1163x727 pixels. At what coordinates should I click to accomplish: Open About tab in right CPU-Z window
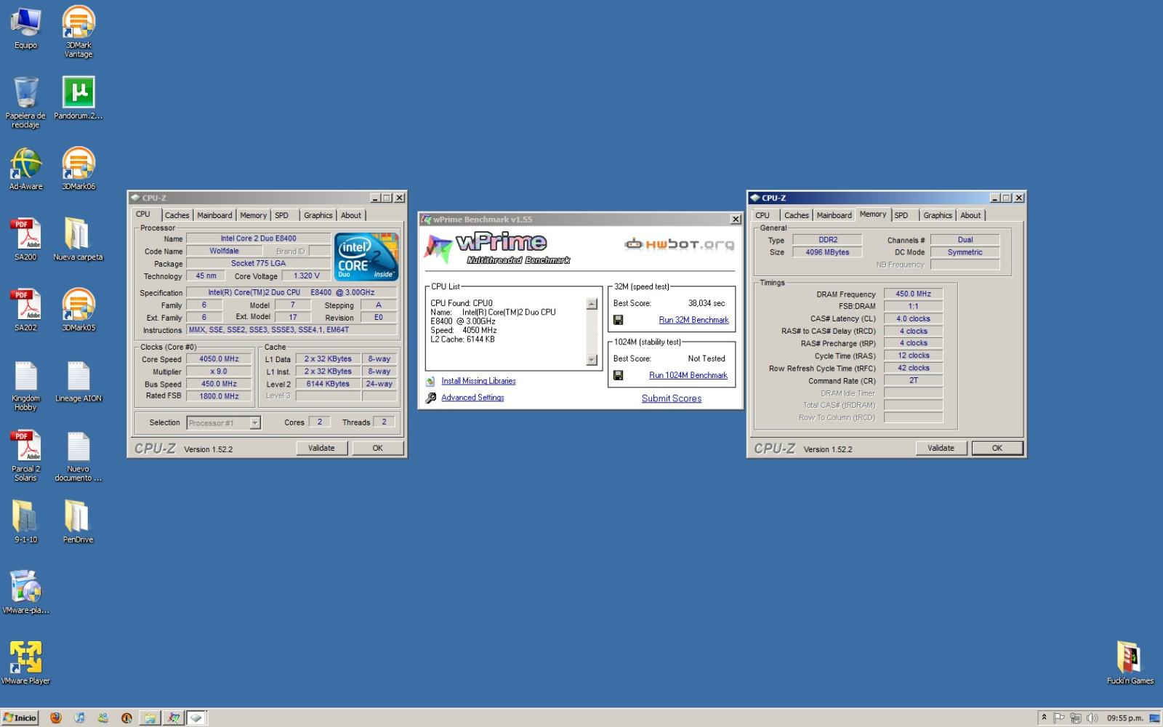pos(970,215)
